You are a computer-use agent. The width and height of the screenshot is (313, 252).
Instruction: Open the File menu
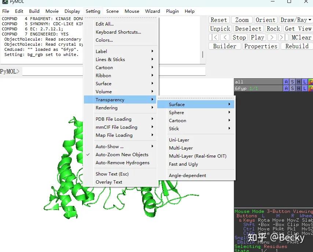pos(5,11)
